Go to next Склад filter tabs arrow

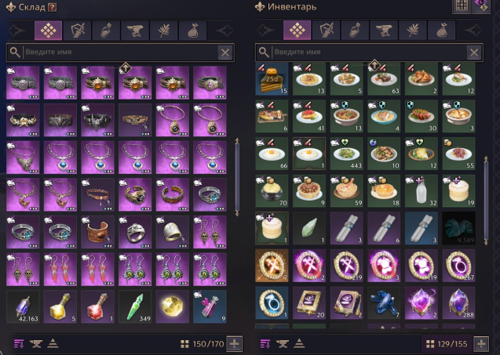pyautogui.click(x=223, y=31)
